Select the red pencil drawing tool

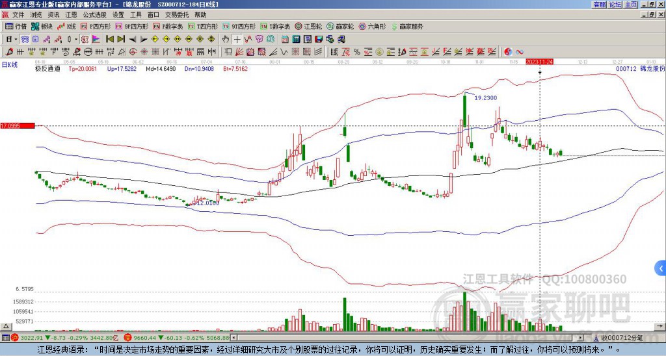[9, 52]
